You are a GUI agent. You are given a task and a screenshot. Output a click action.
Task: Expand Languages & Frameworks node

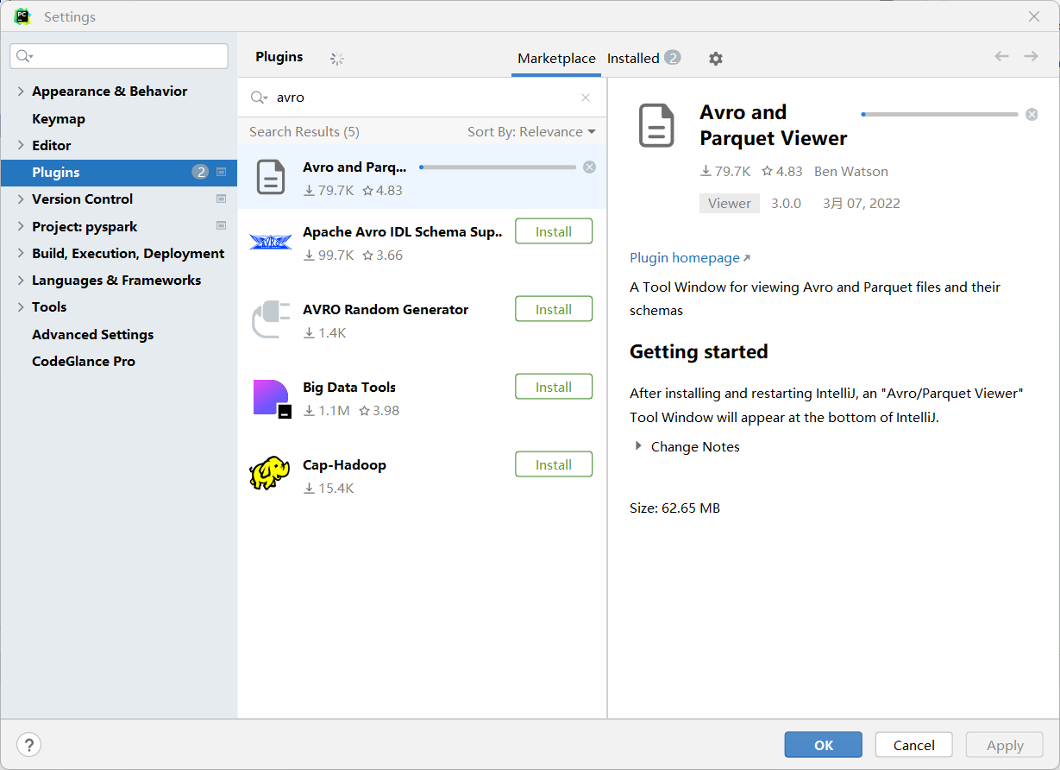[21, 280]
